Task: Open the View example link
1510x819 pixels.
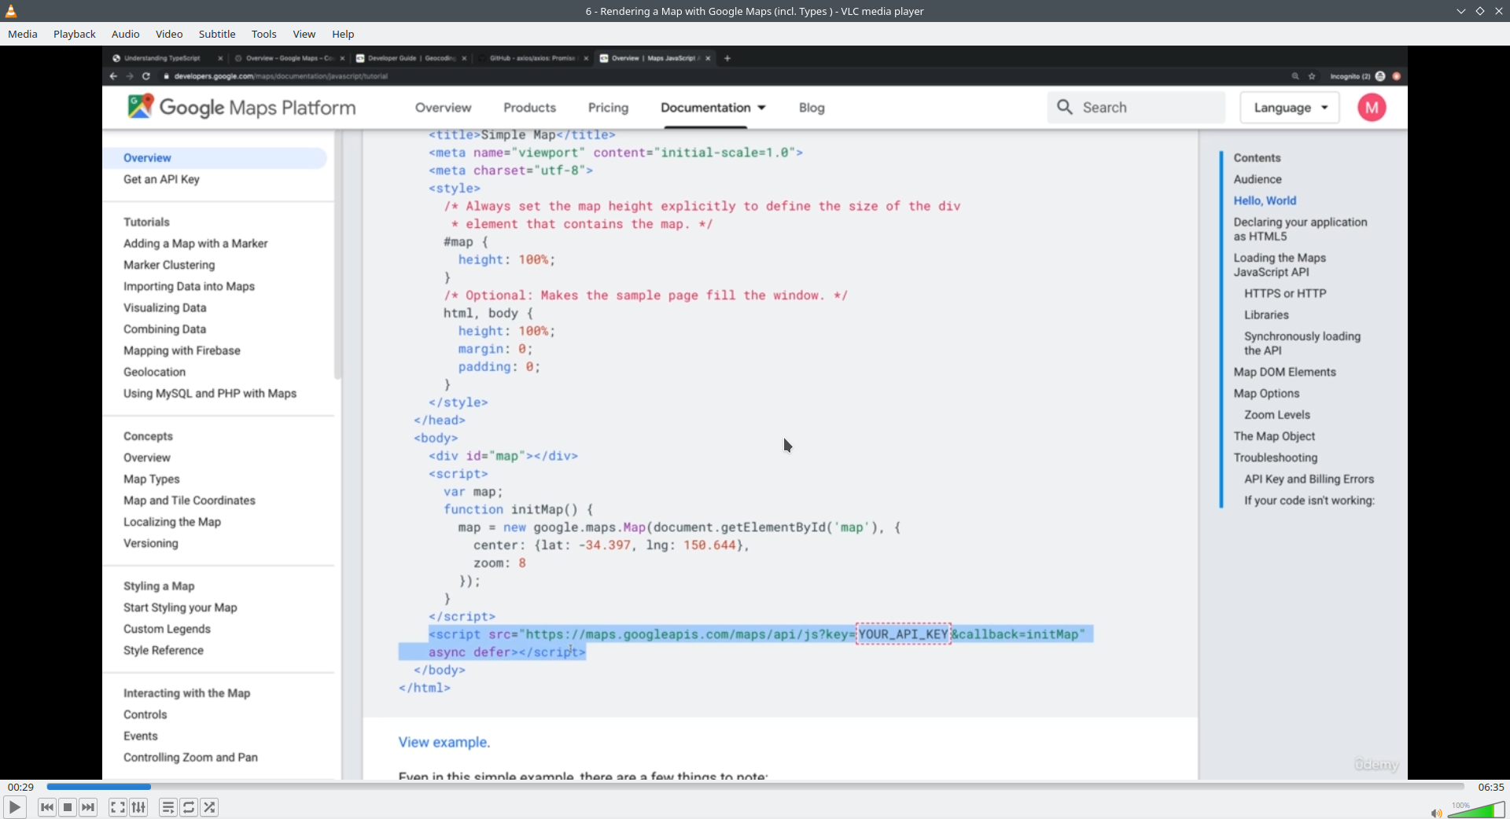Action: pos(444,742)
